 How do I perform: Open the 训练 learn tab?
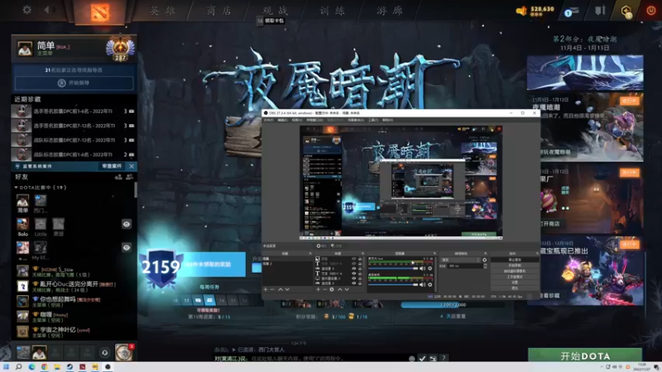click(x=332, y=11)
